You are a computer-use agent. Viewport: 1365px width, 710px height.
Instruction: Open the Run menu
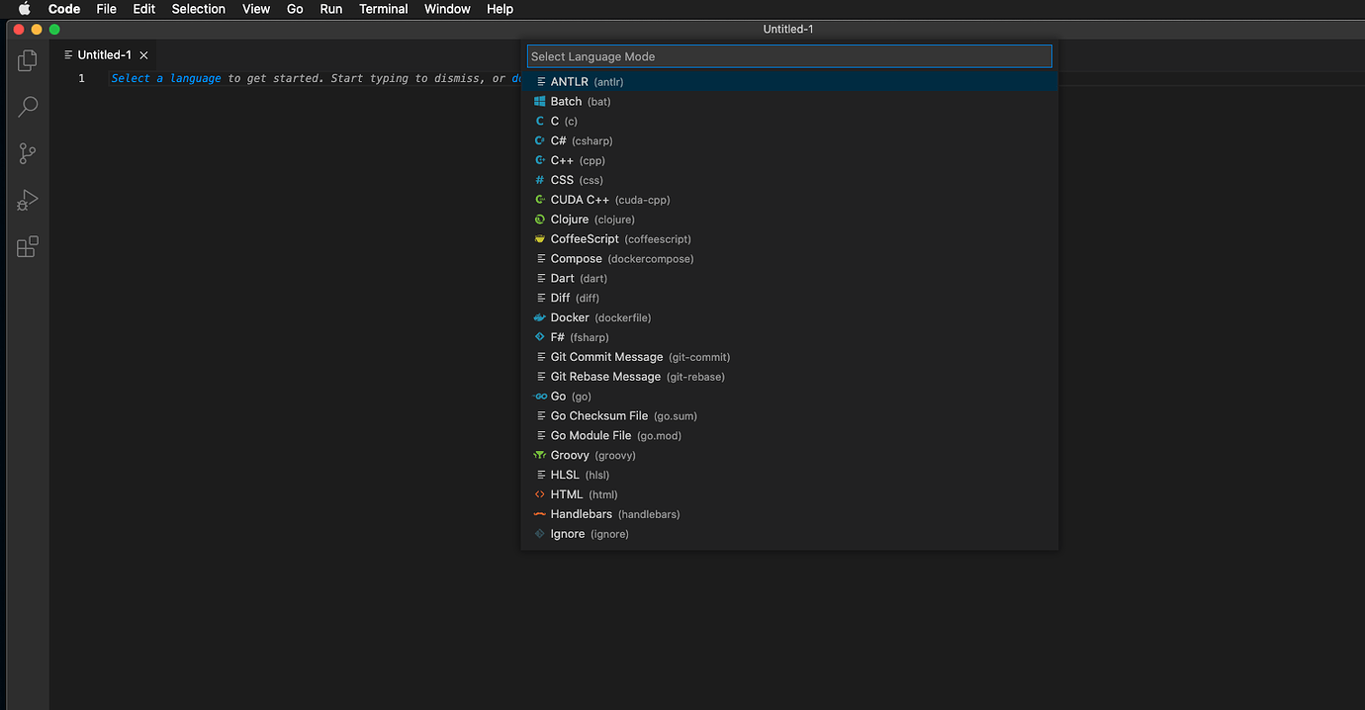tap(331, 9)
